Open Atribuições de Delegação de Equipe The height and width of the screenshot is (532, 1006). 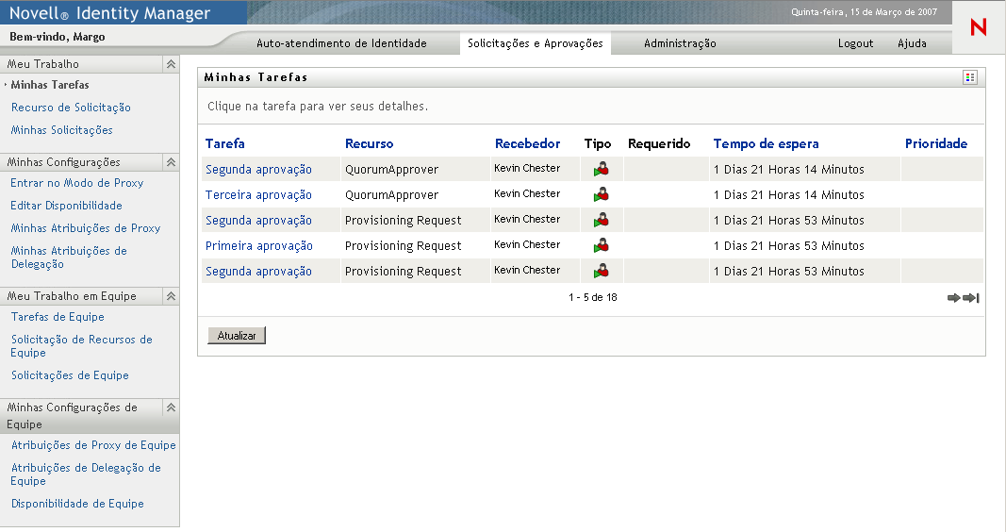[86, 474]
